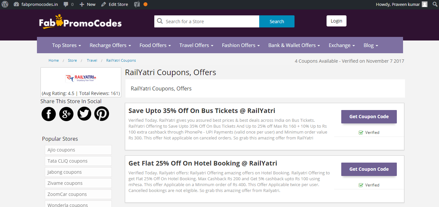Expand the Exchange menu
The width and height of the screenshot is (439, 207).
342,45
